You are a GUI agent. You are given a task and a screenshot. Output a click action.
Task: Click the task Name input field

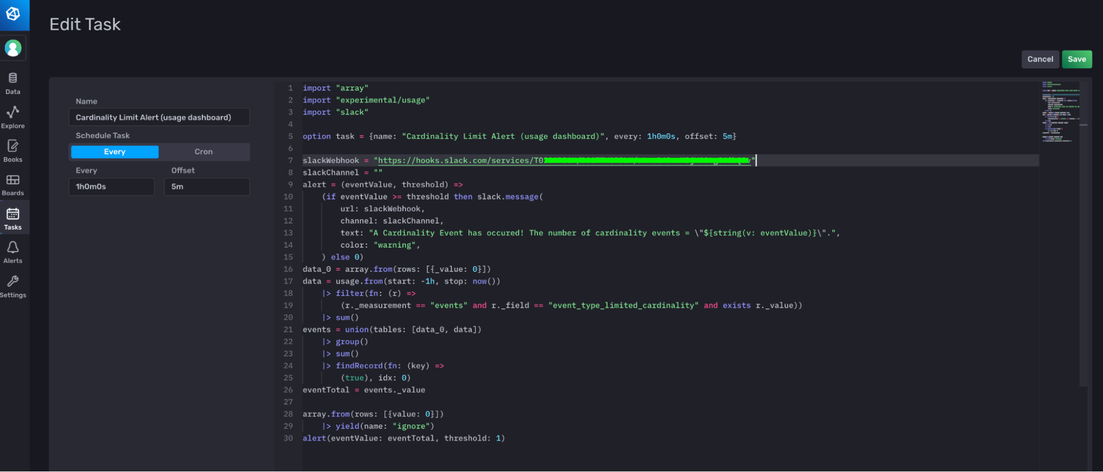[x=159, y=117]
